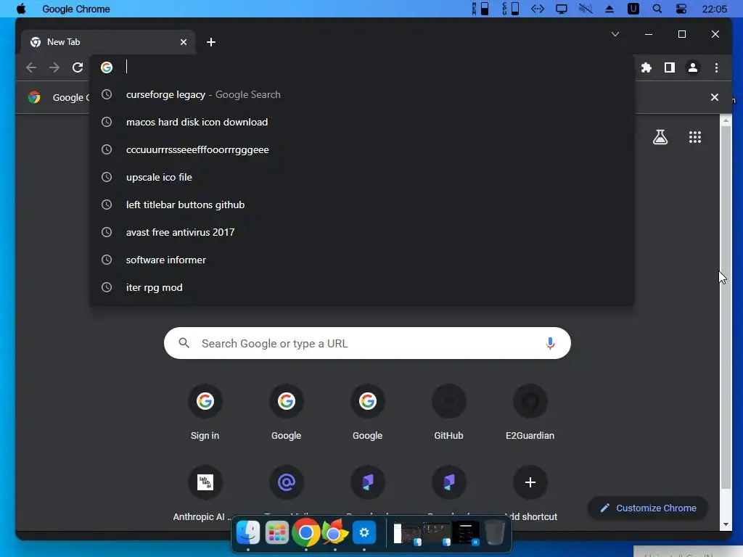Screen dimensions: 743x557
Task: Reload the page with the refresh icon
Action: pos(78,67)
